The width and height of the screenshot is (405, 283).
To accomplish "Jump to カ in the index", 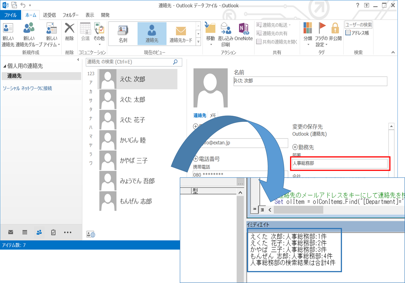I will pos(91,92).
